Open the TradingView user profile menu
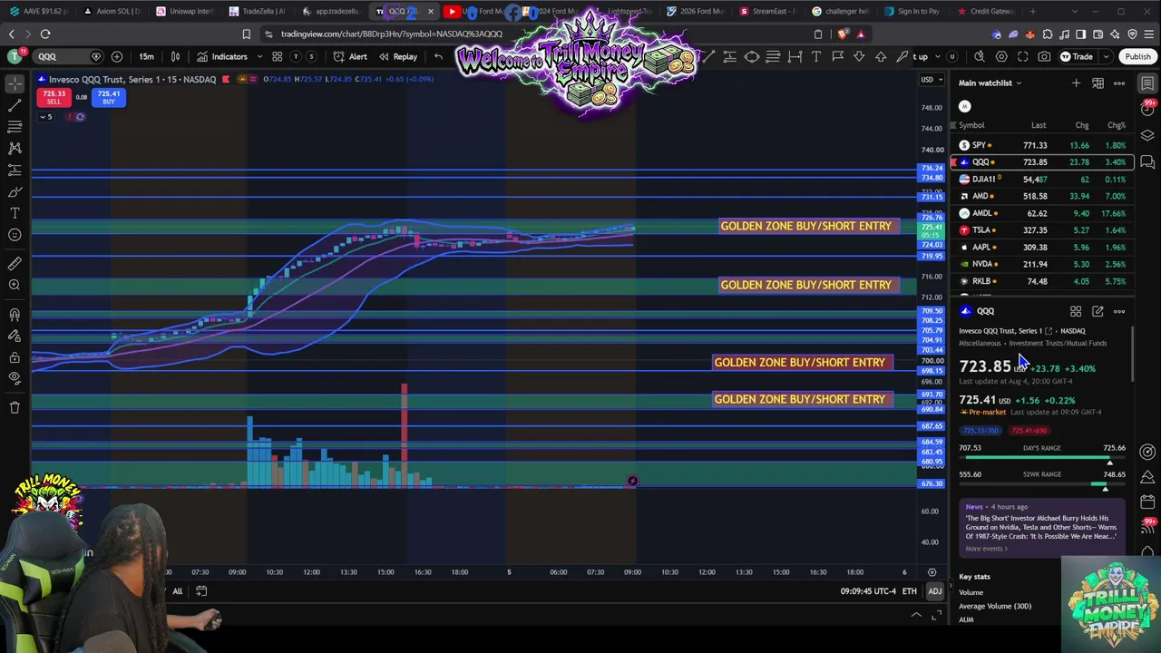Image resolution: width=1161 pixels, height=653 pixels. click(x=15, y=56)
